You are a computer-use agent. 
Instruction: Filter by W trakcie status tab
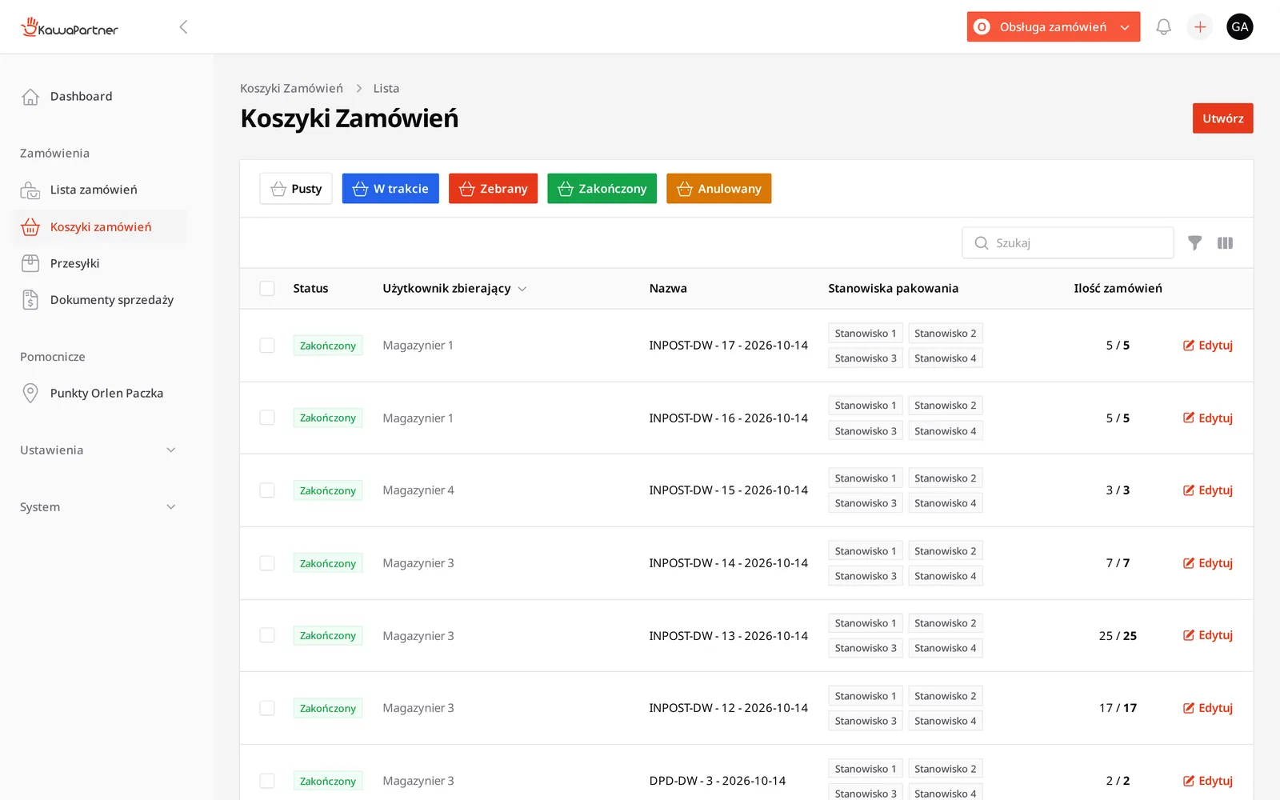[x=390, y=189]
